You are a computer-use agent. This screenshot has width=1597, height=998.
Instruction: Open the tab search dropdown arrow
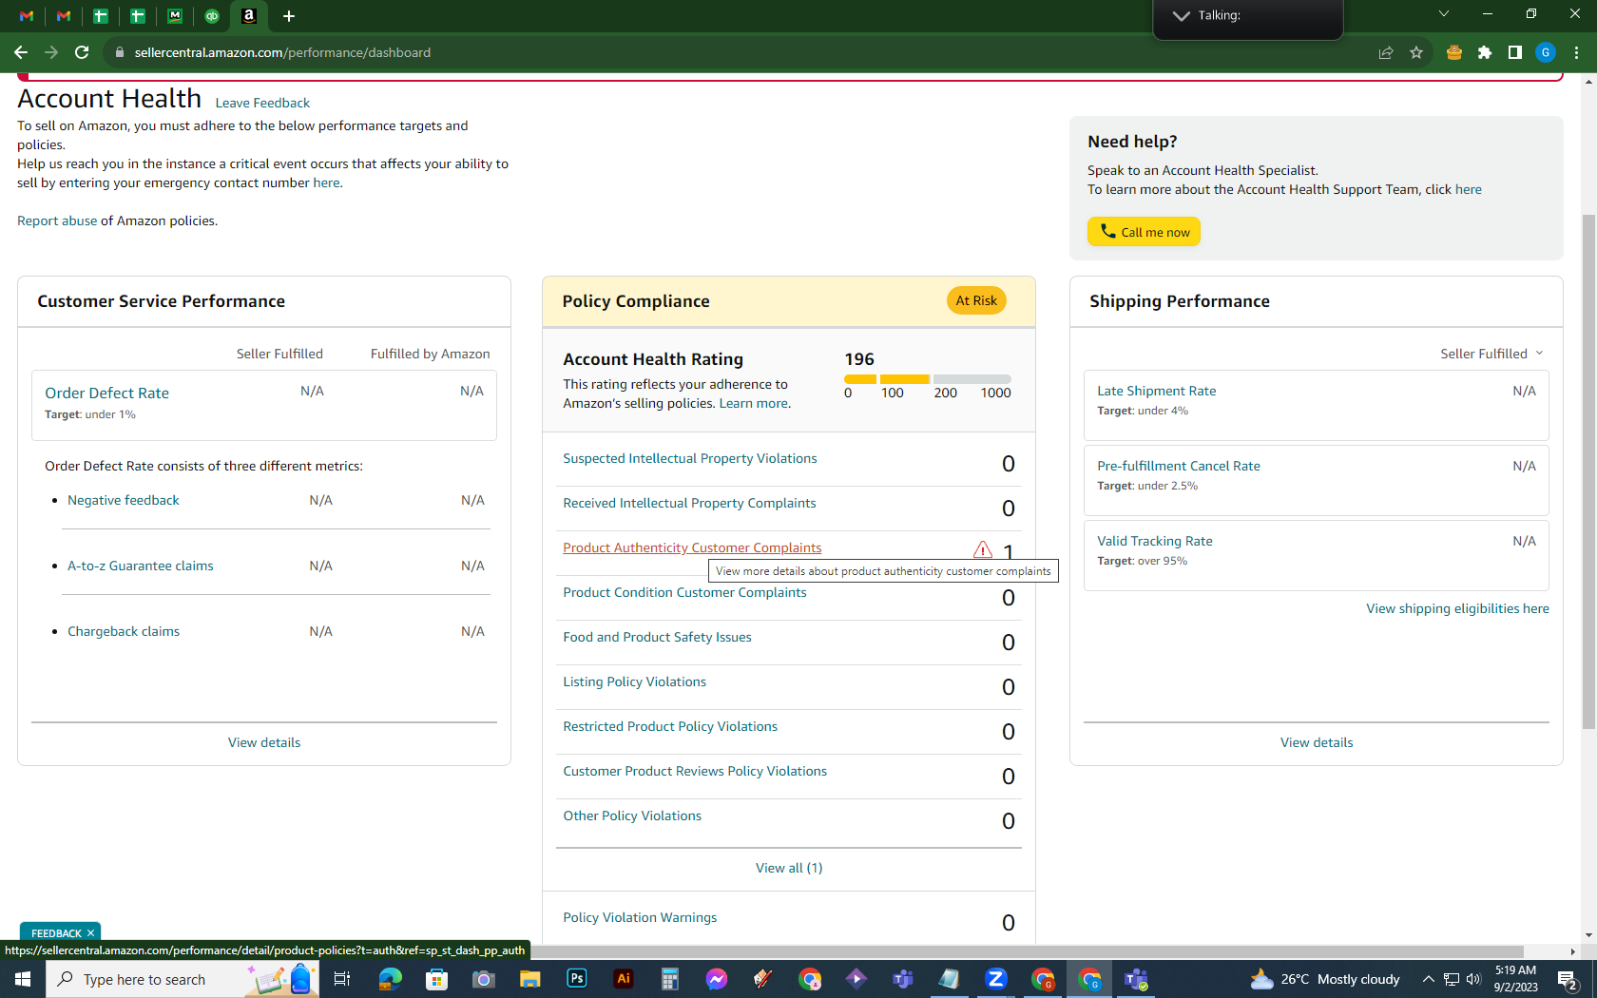coord(1444,14)
